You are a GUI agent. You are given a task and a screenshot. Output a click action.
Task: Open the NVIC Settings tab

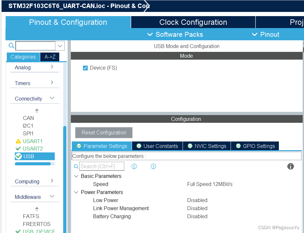(207, 146)
